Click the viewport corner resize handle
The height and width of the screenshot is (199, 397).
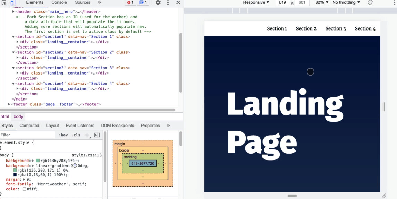click(x=384, y=196)
